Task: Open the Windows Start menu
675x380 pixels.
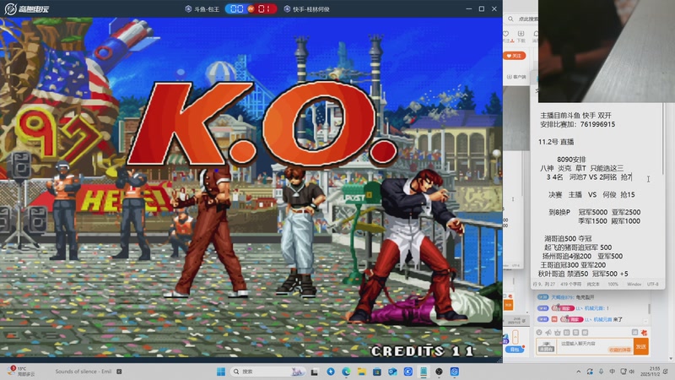Action: click(x=221, y=372)
